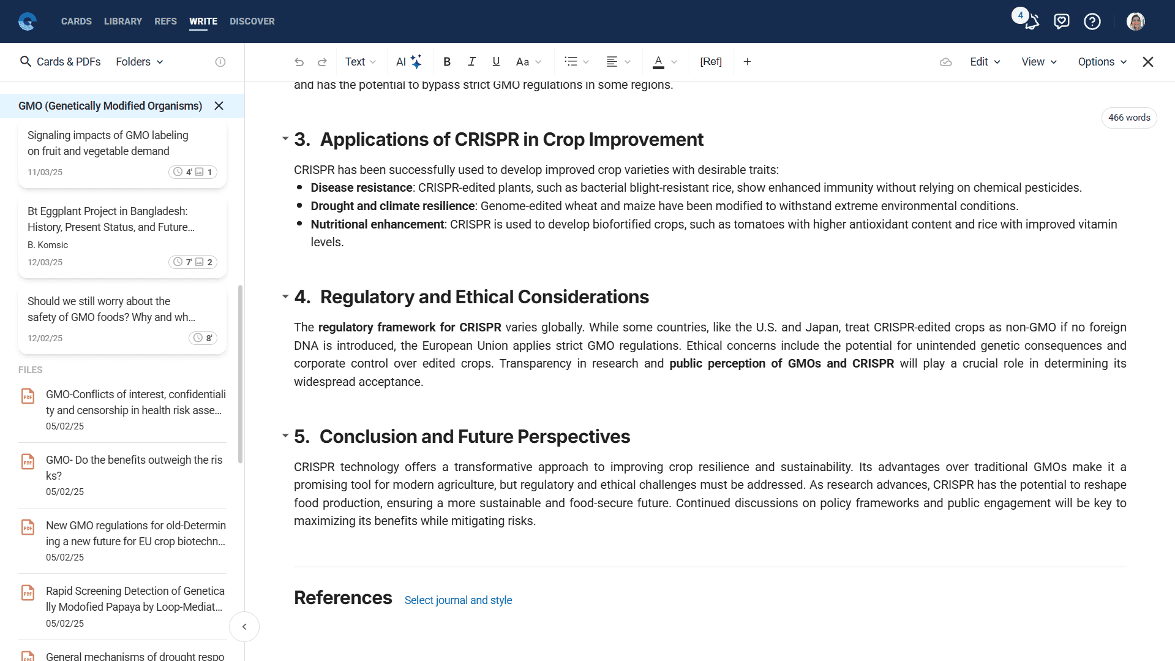Open the Options menu
The width and height of the screenshot is (1175, 661).
[1102, 62]
